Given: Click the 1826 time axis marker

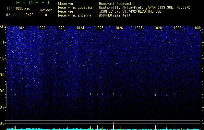Looking at the screenshot, I should (x=119, y=28).
